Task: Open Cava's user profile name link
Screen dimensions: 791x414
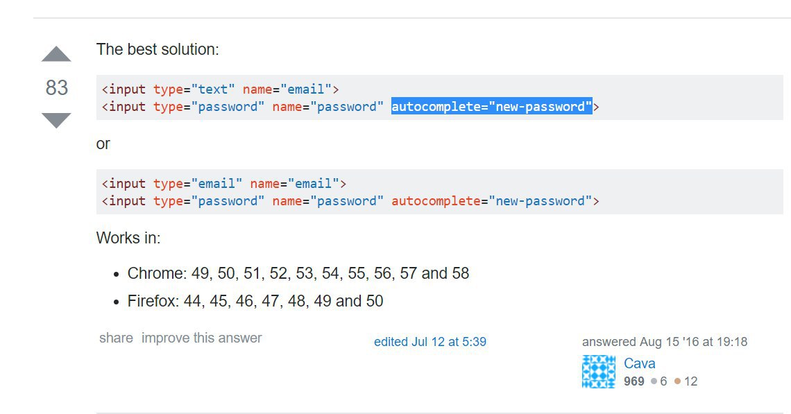Action: [639, 363]
